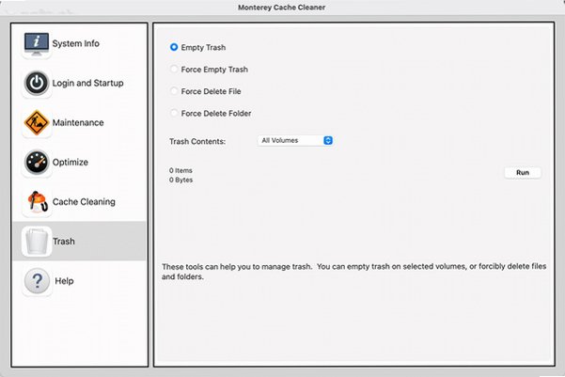Open the Help label in sidebar
This screenshot has width=565, height=377.
tap(64, 281)
